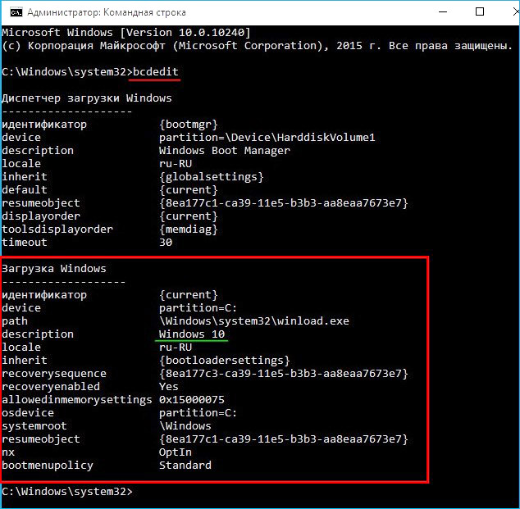Image resolution: width=520 pixels, height=509 pixels.
Task: Click the timeout value '30'
Action: coord(166,243)
